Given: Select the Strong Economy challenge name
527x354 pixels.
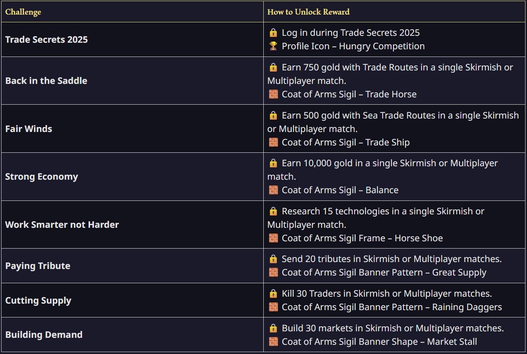Looking at the screenshot, I should 42,177.
